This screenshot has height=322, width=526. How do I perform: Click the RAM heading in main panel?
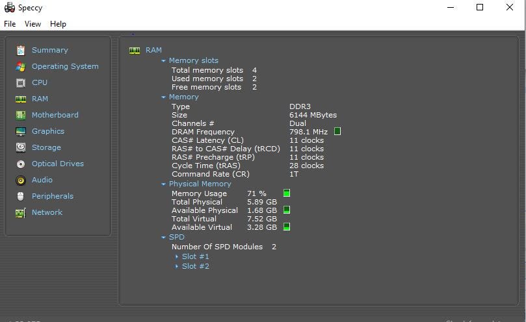[x=153, y=50]
